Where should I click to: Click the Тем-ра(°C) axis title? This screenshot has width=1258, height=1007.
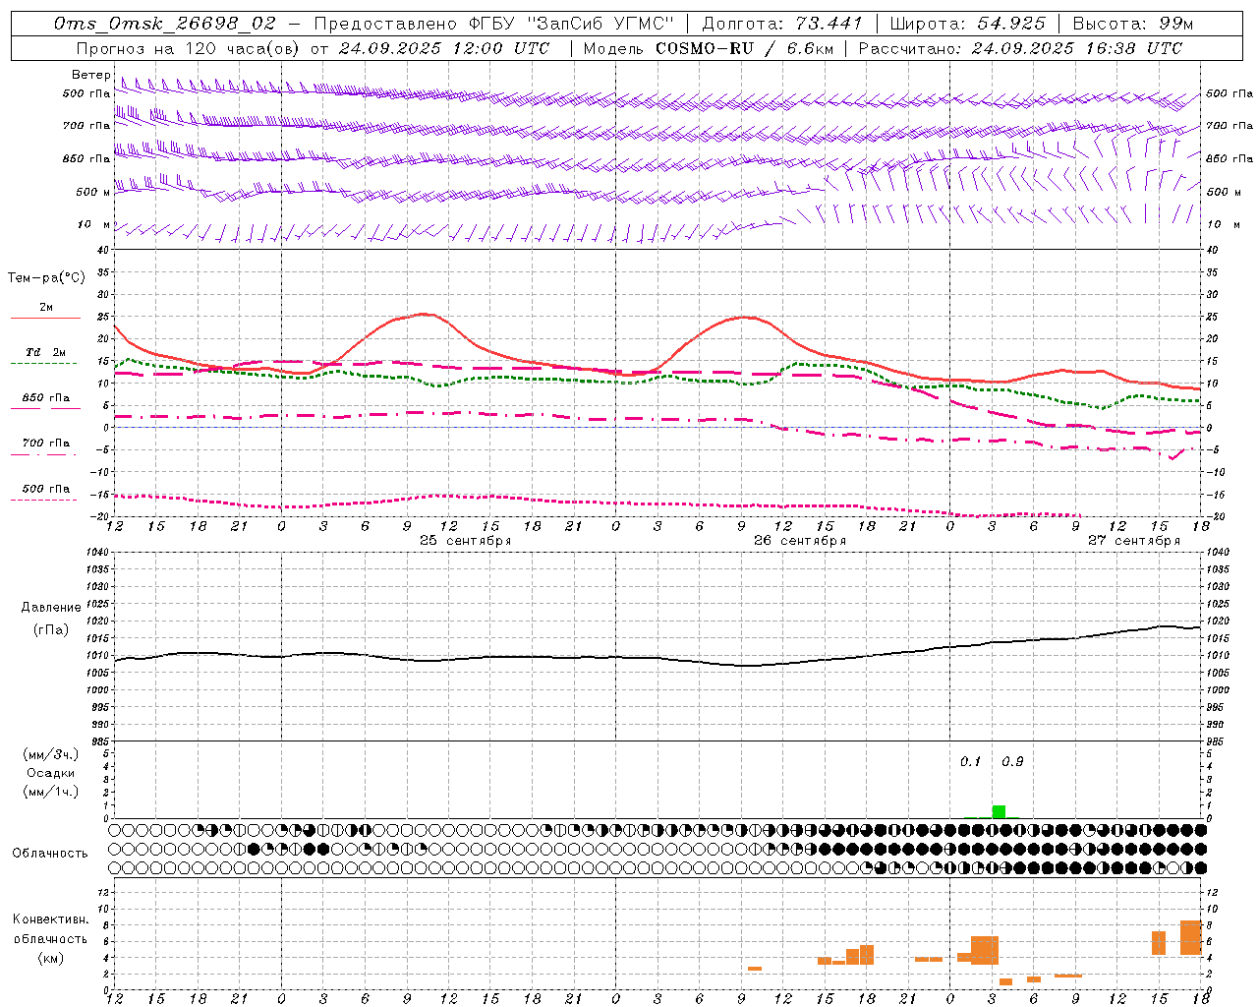click(46, 278)
